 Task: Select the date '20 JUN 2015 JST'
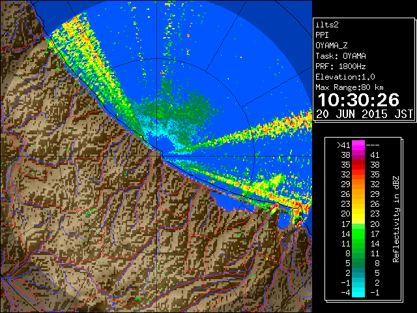coord(365,114)
